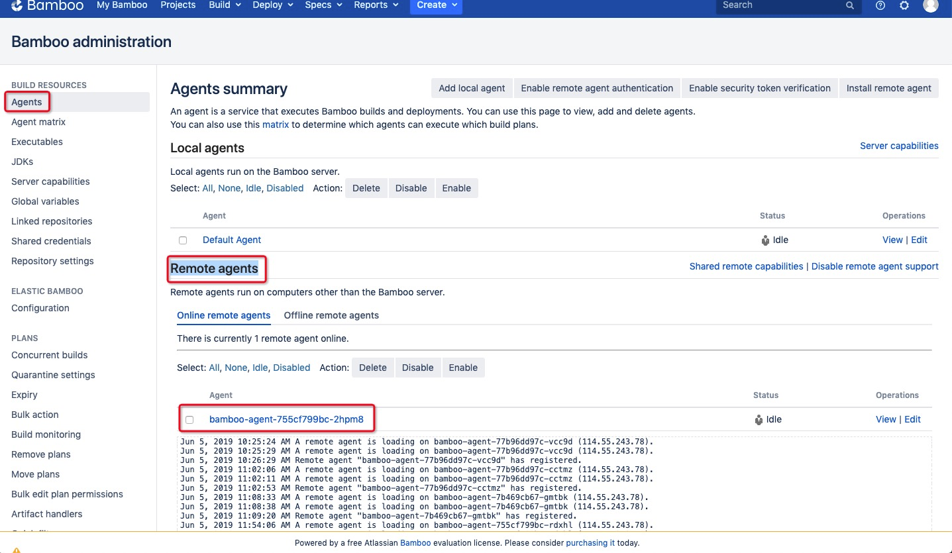952x553 pixels.
Task: Click Edit for Default Agent
Action: tap(919, 240)
